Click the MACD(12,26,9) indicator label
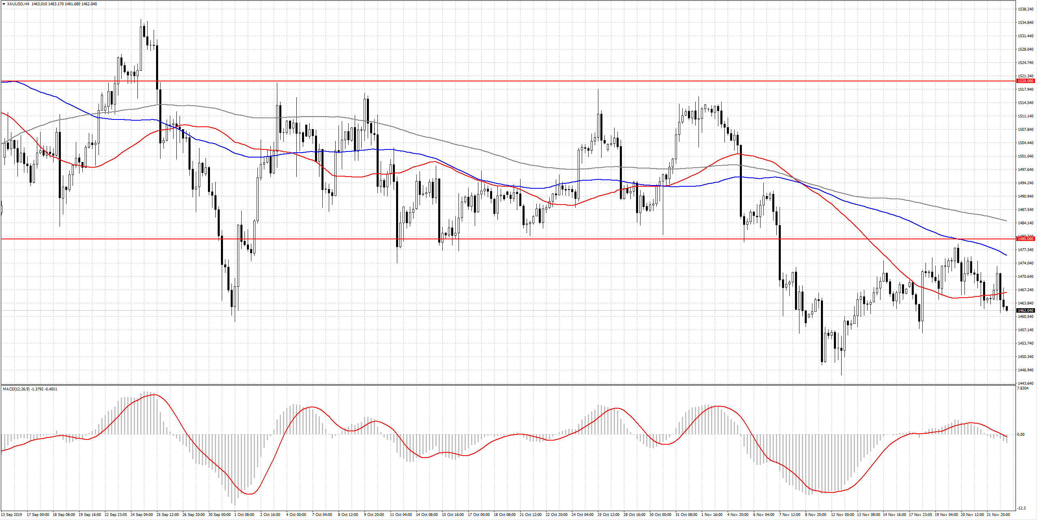The height and width of the screenshot is (520, 1037). click(x=16, y=389)
